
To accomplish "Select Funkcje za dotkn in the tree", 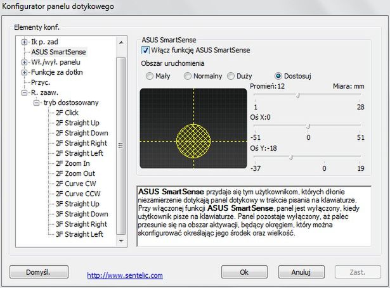I will click(x=57, y=72).
